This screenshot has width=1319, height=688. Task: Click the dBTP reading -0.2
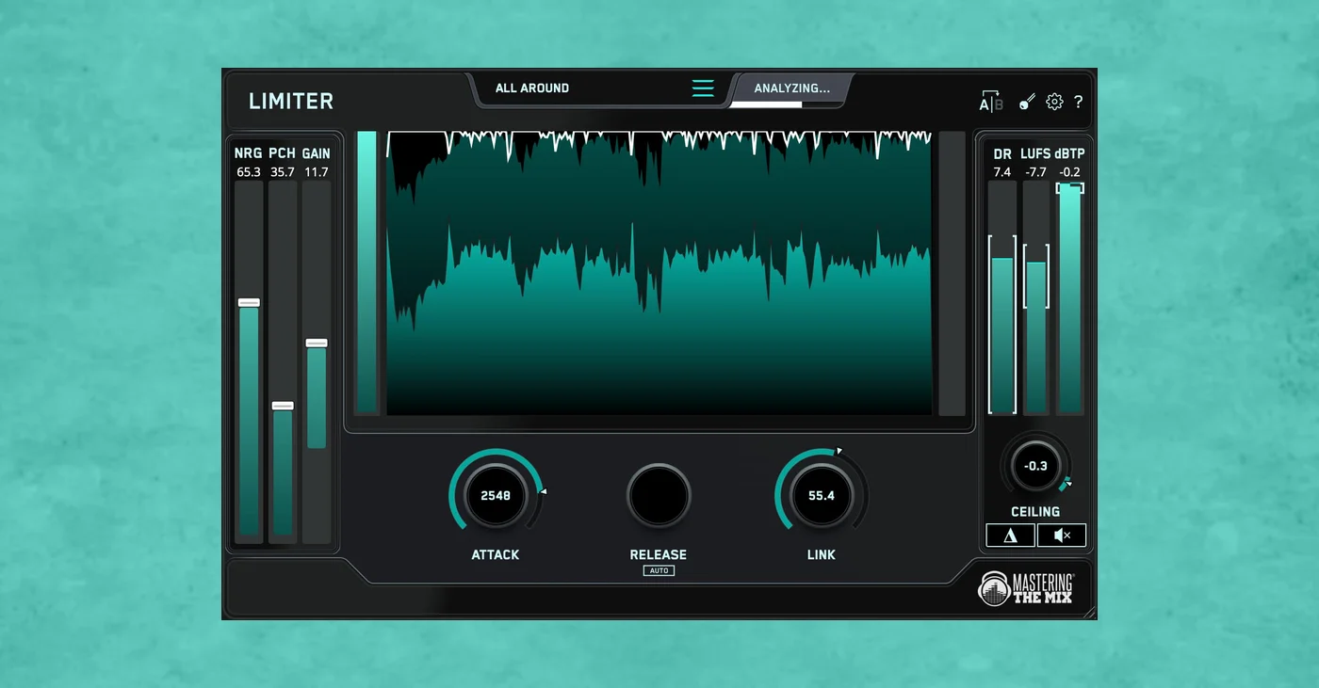click(1069, 172)
